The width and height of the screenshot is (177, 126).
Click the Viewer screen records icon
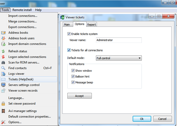pos(3,91)
